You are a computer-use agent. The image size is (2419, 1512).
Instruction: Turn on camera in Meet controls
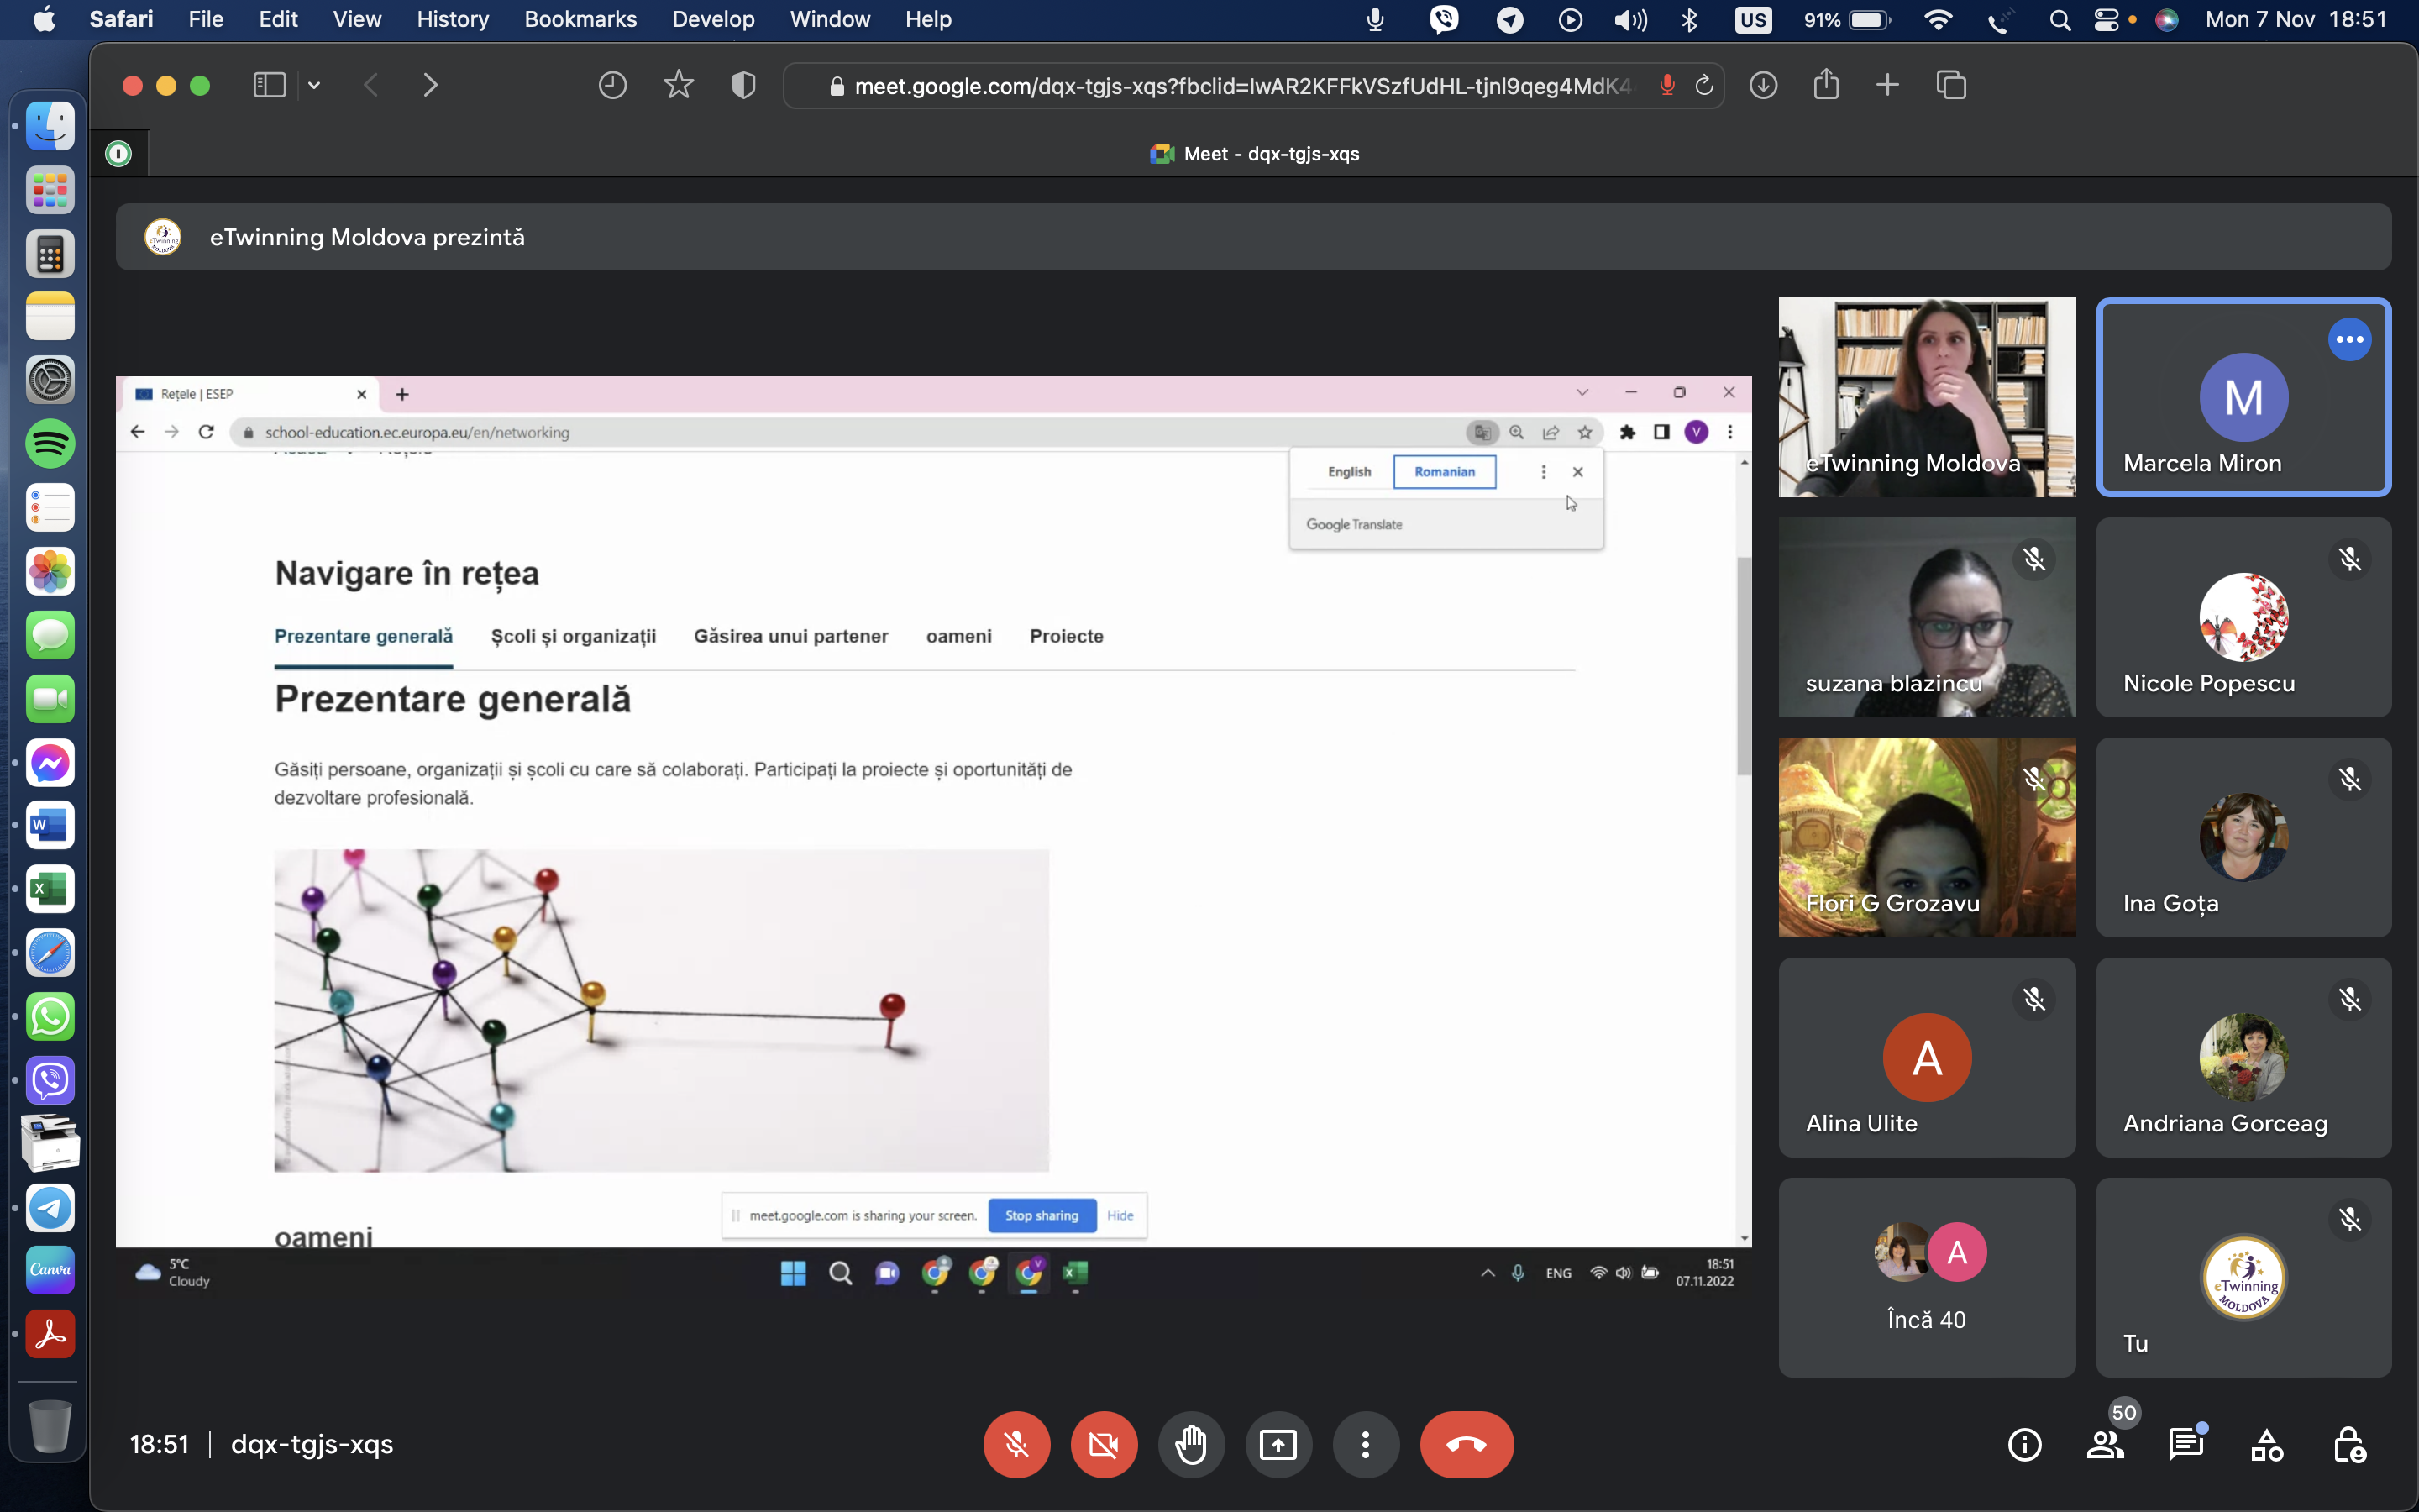1104,1444
